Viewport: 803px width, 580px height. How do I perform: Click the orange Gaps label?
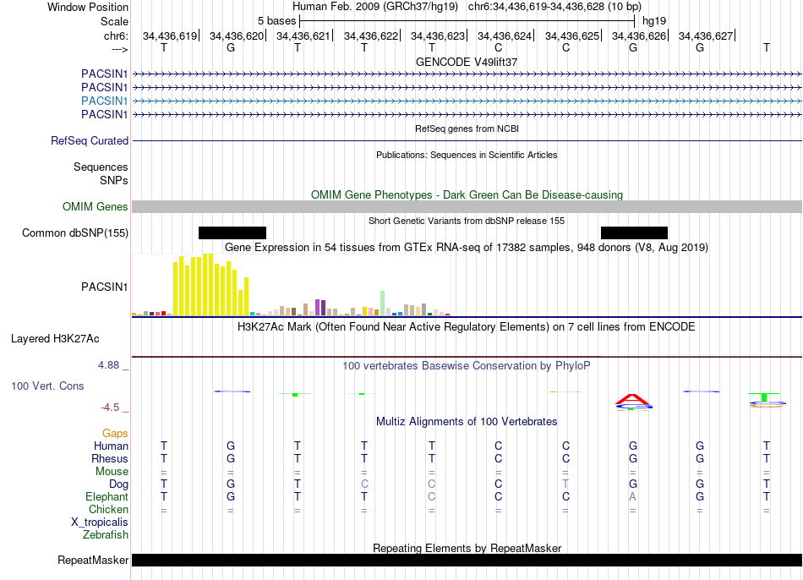click(115, 434)
